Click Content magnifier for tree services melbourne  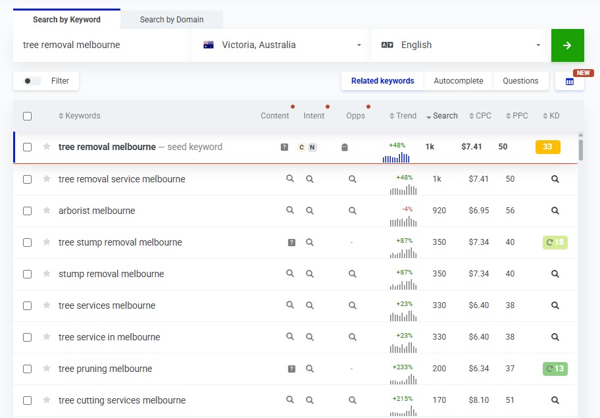[289, 305]
